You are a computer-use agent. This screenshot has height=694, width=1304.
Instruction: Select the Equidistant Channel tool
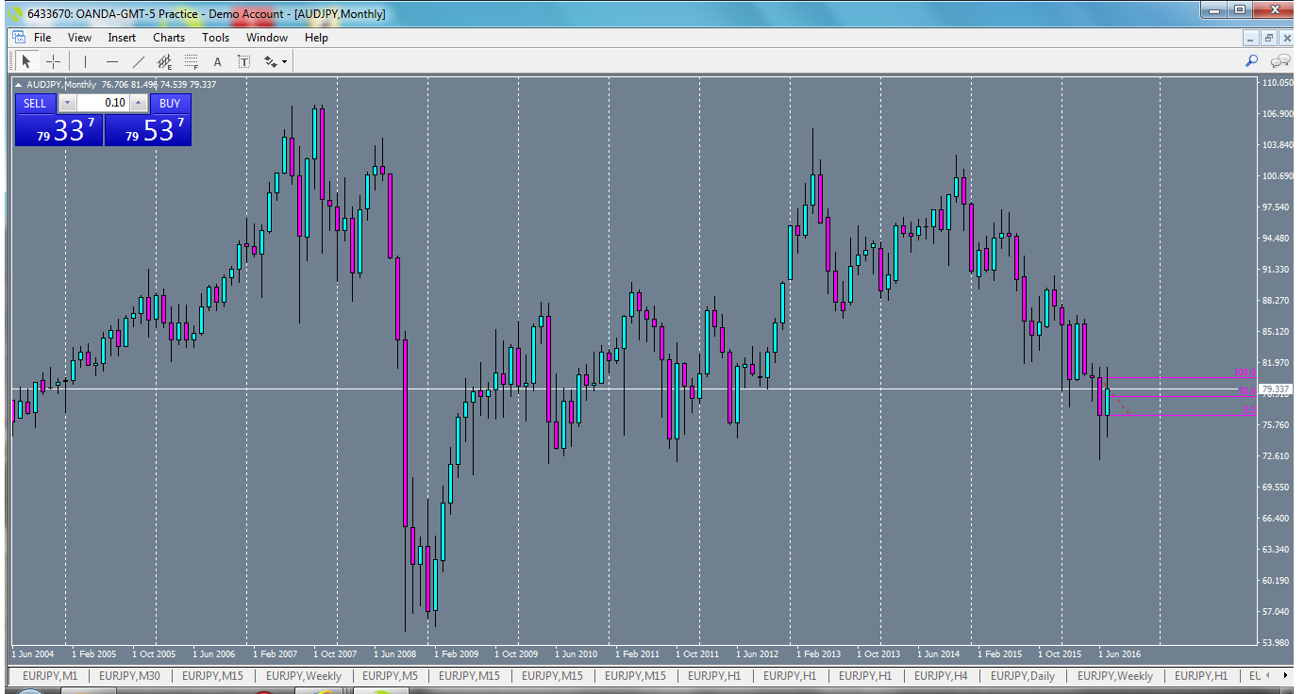pyautogui.click(x=164, y=60)
